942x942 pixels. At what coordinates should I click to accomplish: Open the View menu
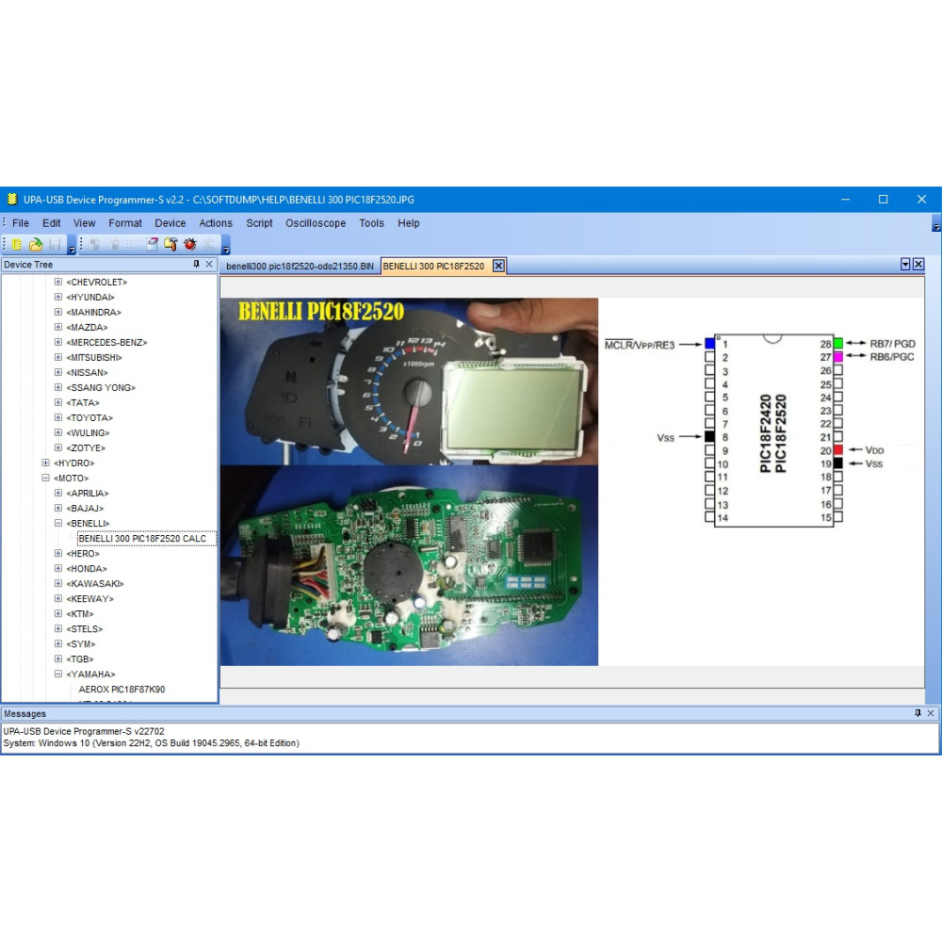coord(84,223)
